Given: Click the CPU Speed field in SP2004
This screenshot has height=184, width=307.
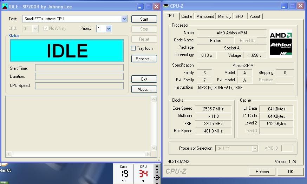Looking at the screenshot, I should pyautogui.click(x=79, y=86).
